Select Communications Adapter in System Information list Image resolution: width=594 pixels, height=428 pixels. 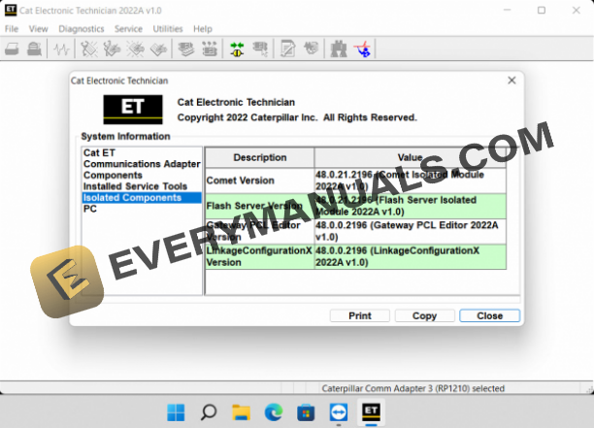142,164
